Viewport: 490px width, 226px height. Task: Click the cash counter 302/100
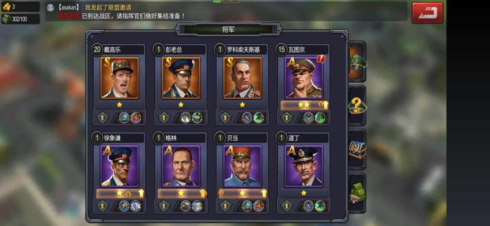coord(20,19)
